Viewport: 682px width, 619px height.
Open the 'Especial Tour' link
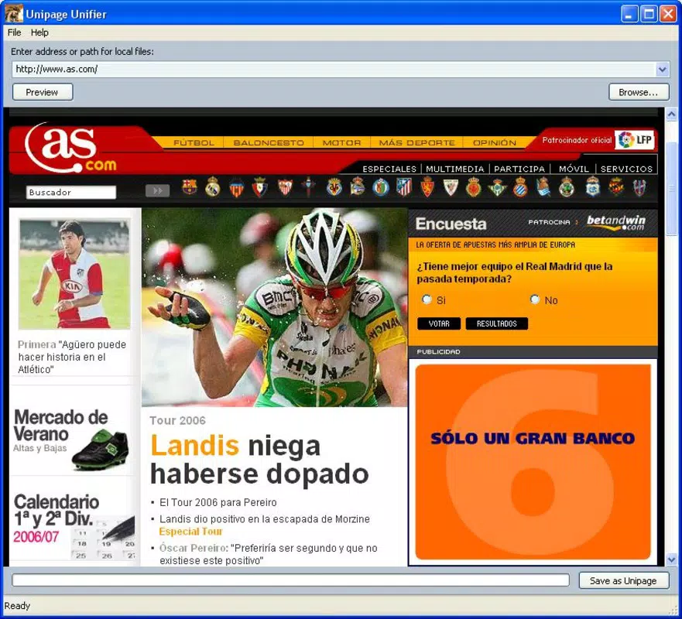coord(190,532)
